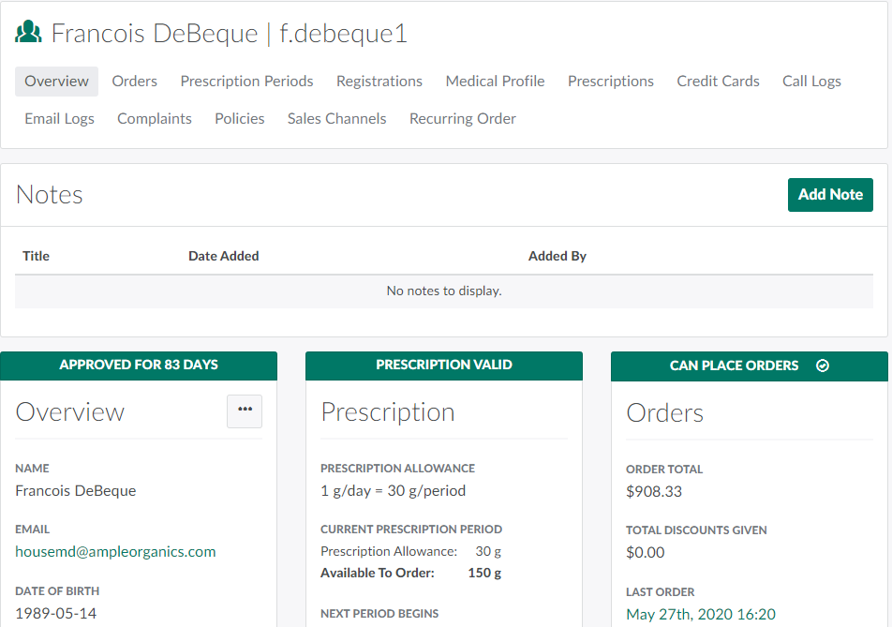
Task: Click the Date Added column header
Action: tap(223, 256)
